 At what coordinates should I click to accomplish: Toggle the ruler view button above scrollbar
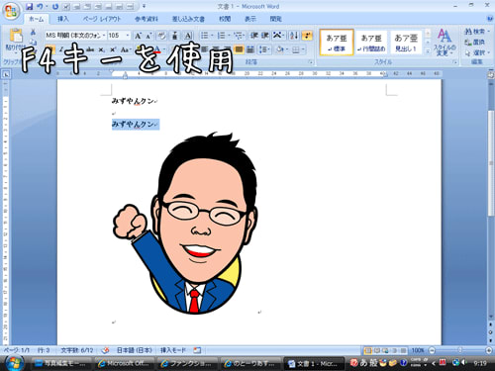click(x=491, y=75)
